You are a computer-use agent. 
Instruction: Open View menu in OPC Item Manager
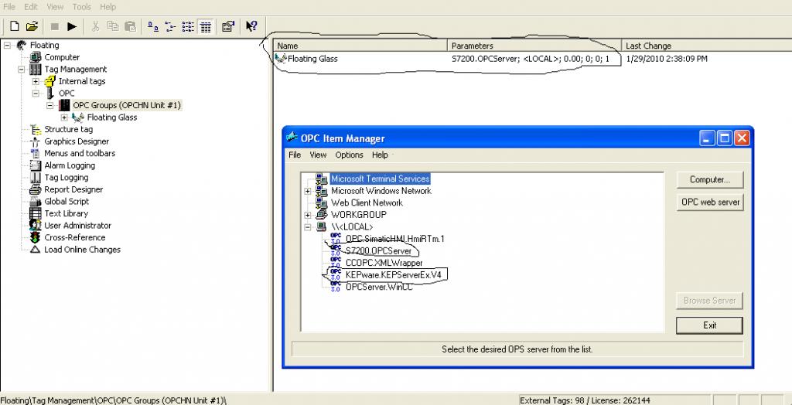(318, 155)
